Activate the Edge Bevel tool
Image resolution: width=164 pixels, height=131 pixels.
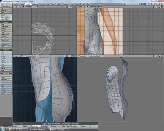6,26
